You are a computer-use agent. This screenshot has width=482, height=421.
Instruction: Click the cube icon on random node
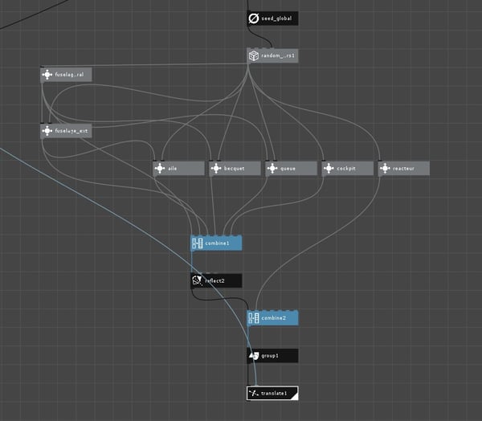(254, 55)
